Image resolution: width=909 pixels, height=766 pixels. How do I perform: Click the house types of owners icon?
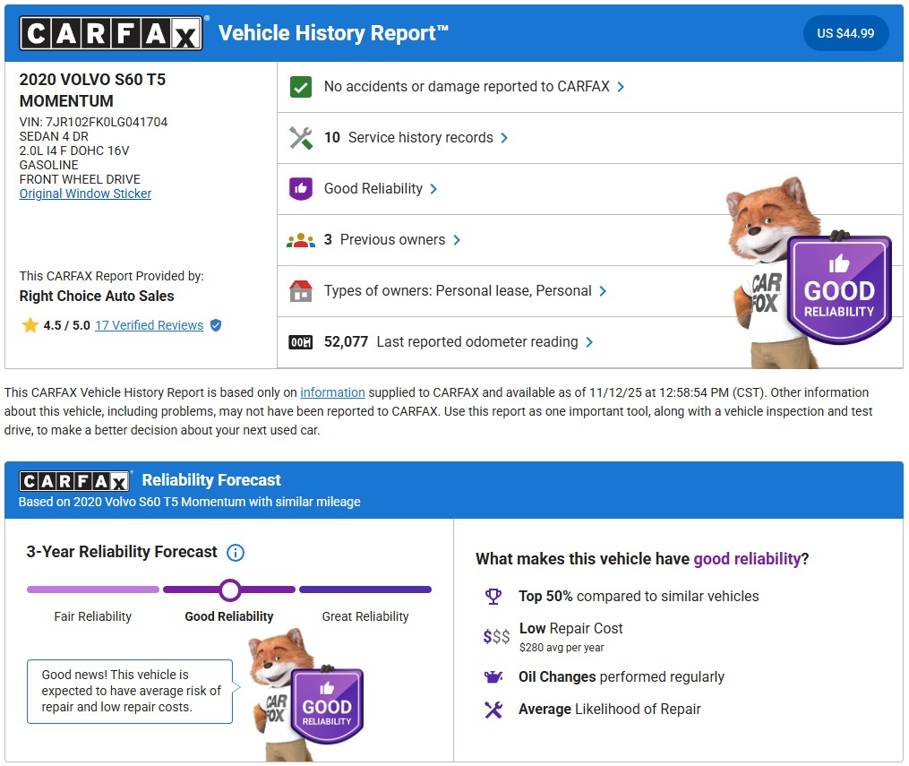point(301,291)
